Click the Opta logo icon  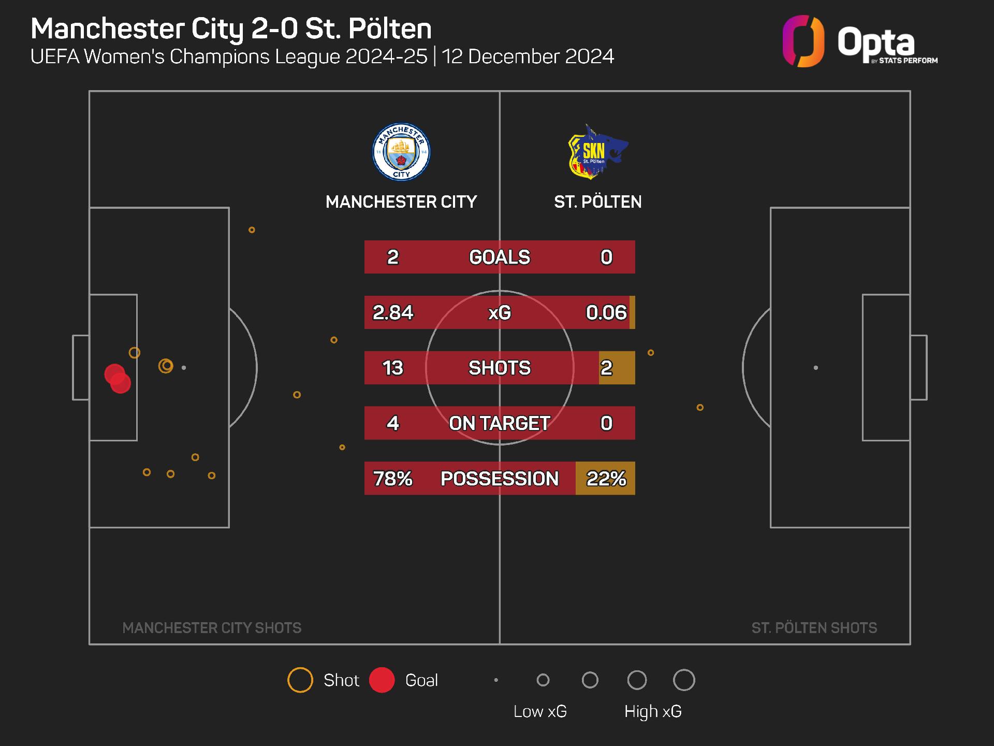tap(803, 41)
